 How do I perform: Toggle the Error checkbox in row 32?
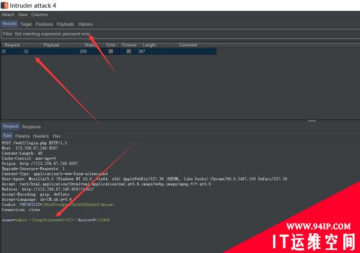[x=110, y=52]
